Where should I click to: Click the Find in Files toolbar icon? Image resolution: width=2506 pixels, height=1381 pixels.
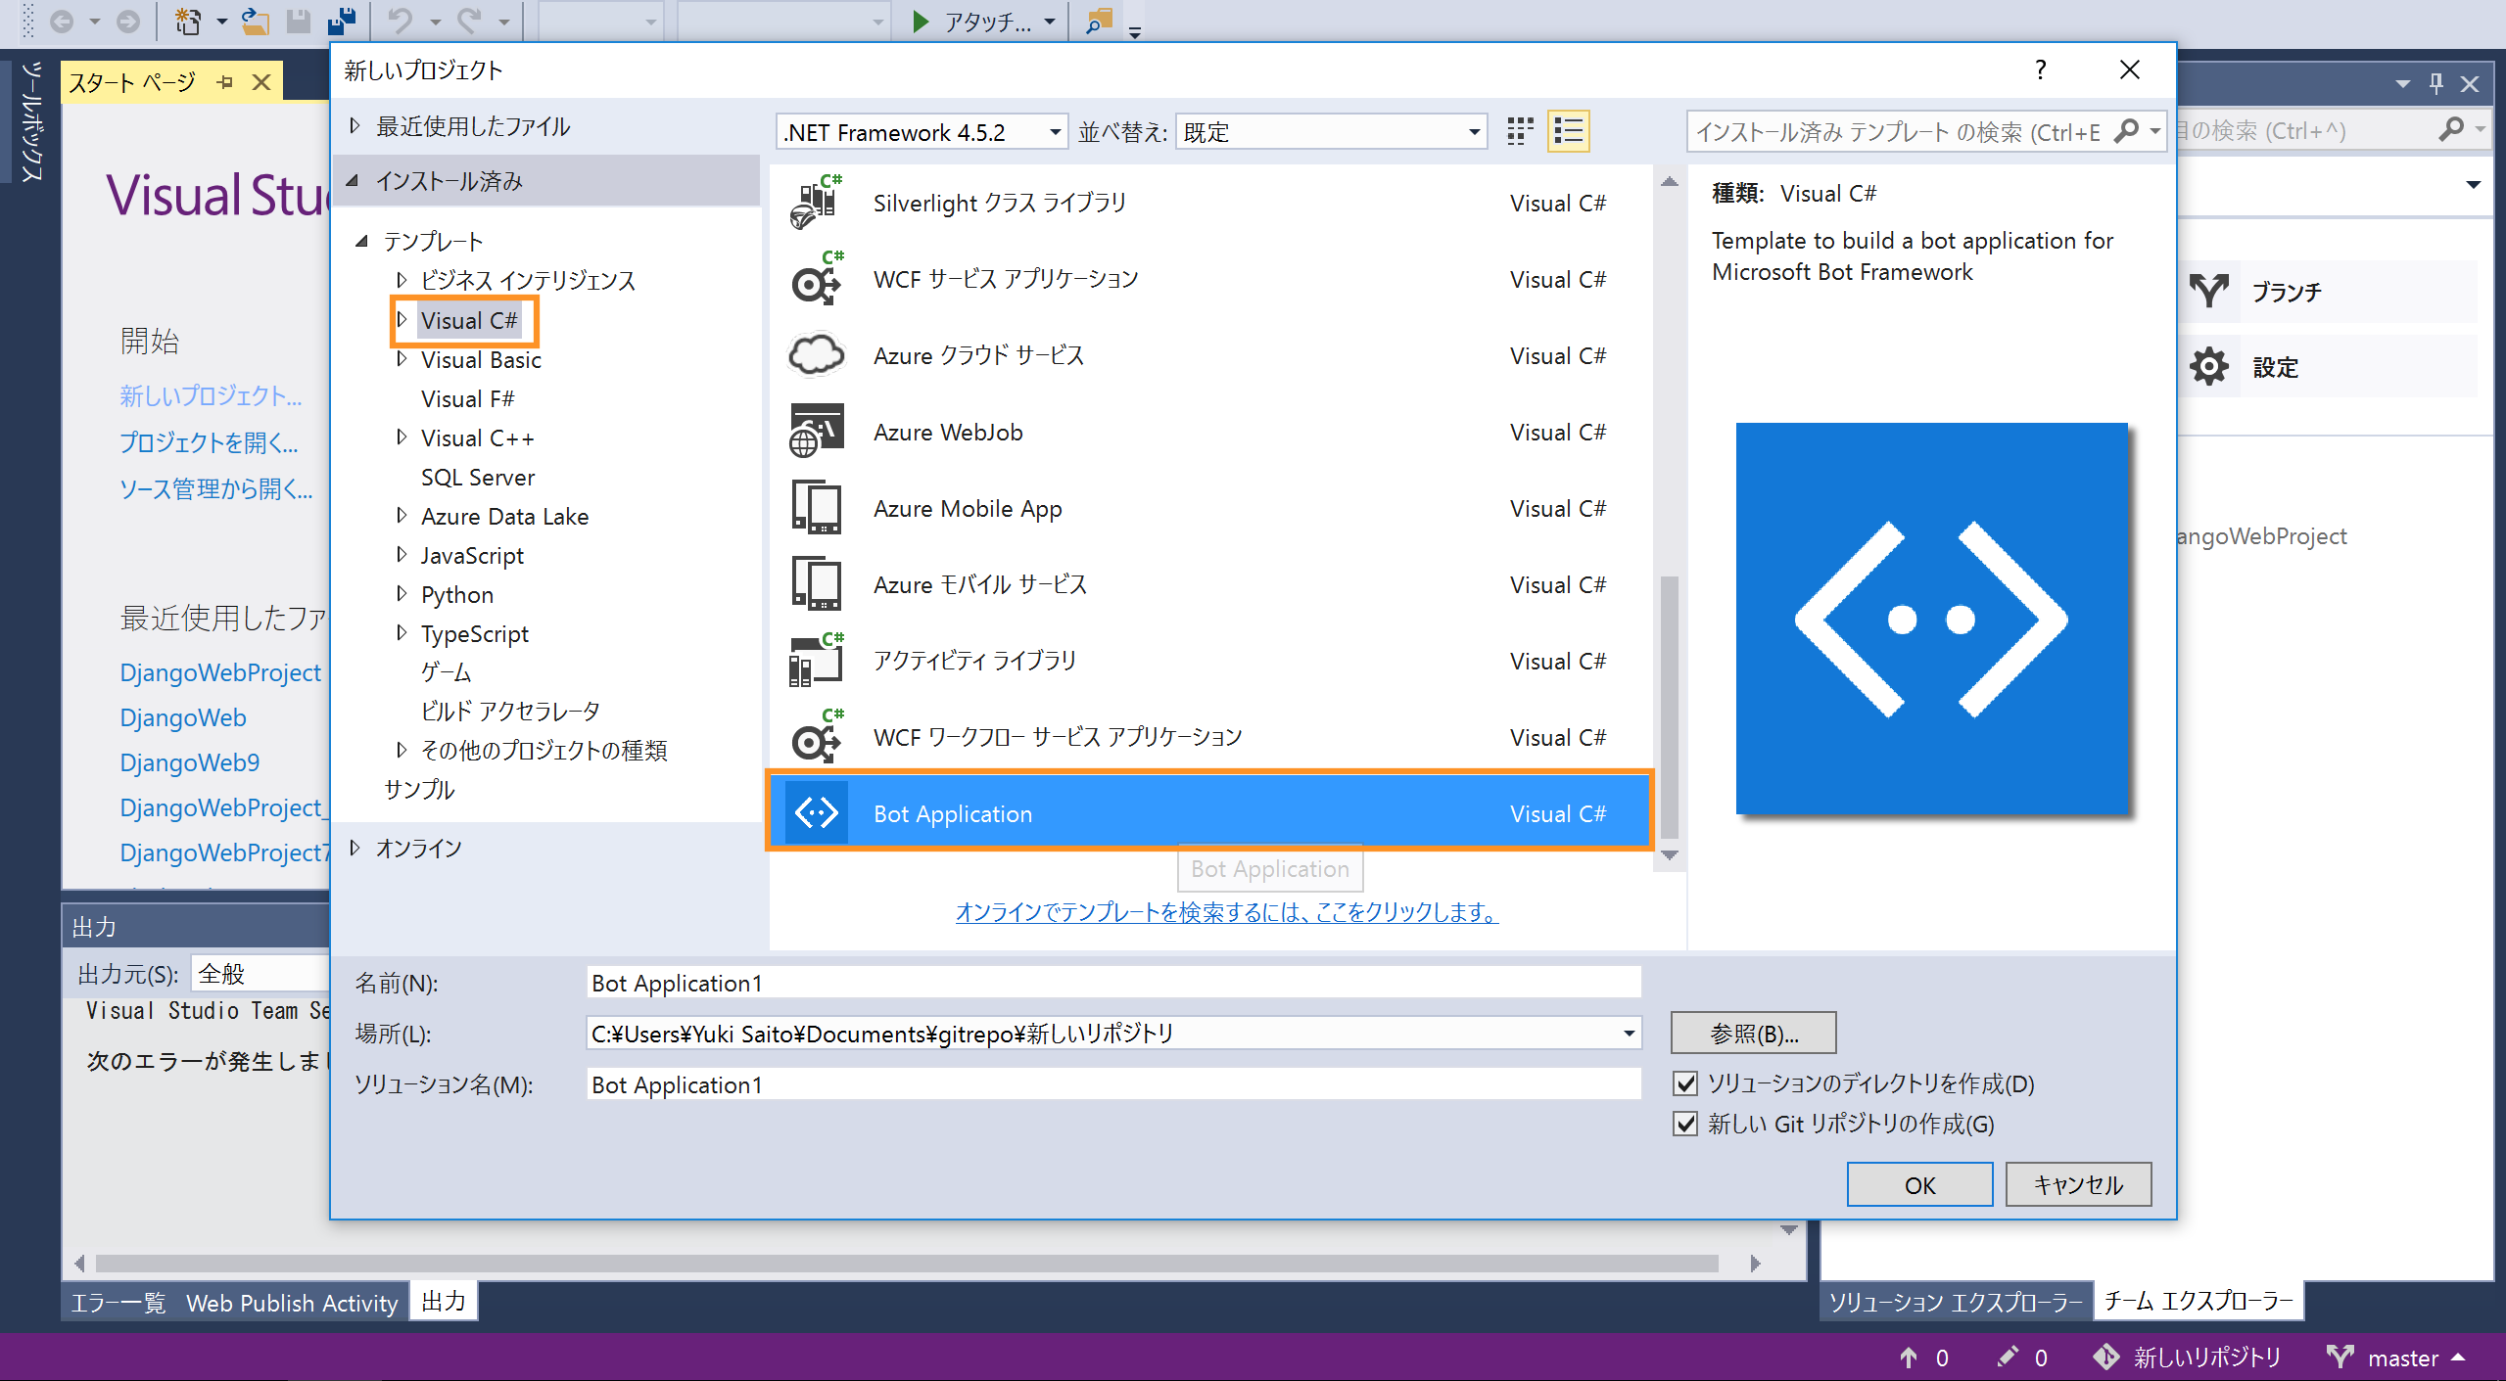coord(1100,22)
